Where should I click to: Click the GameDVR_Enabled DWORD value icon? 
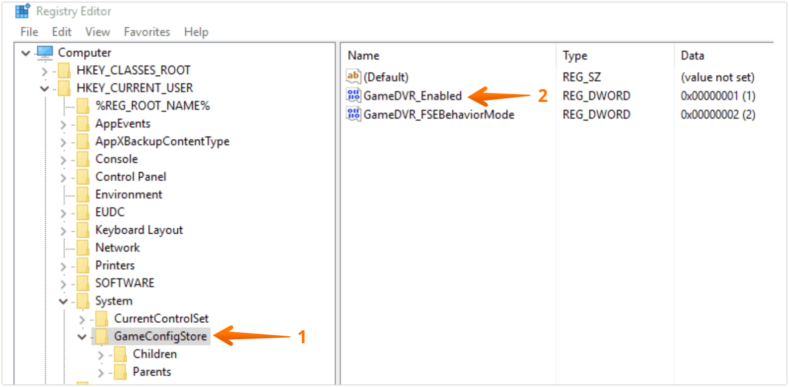[353, 96]
